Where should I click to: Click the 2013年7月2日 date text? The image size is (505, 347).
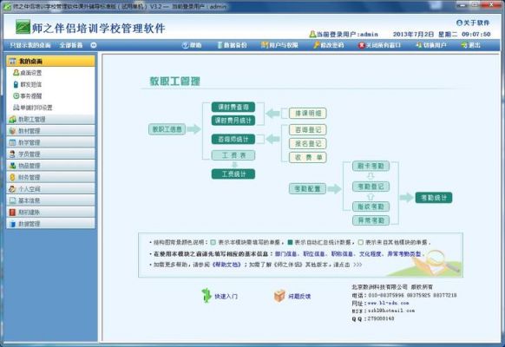[x=414, y=34]
